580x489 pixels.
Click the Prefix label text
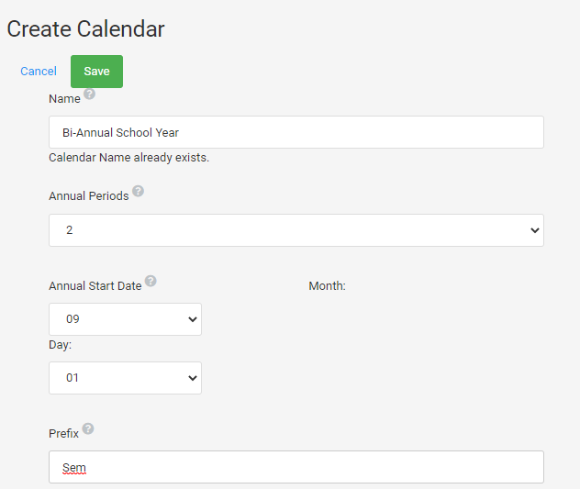pyautogui.click(x=63, y=434)
